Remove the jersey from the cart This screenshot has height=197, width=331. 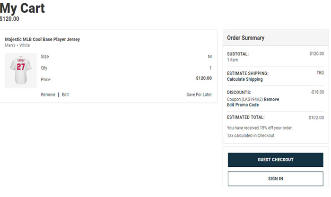pyautogui.click(x=48, y=94)
